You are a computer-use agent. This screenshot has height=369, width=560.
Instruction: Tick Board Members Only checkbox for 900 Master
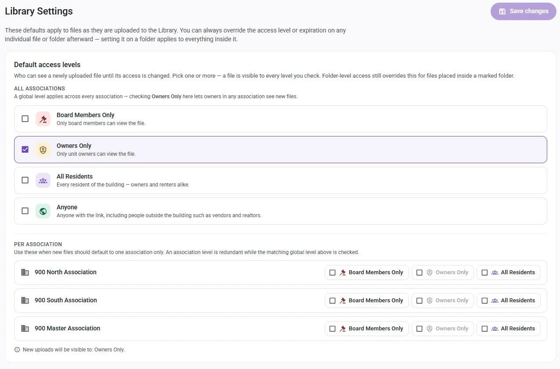pyautogui.click(x=332, y=329)
